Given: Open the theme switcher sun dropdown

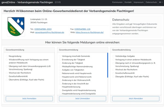Looking at the screenshot, I should click(x=160, y=2).
